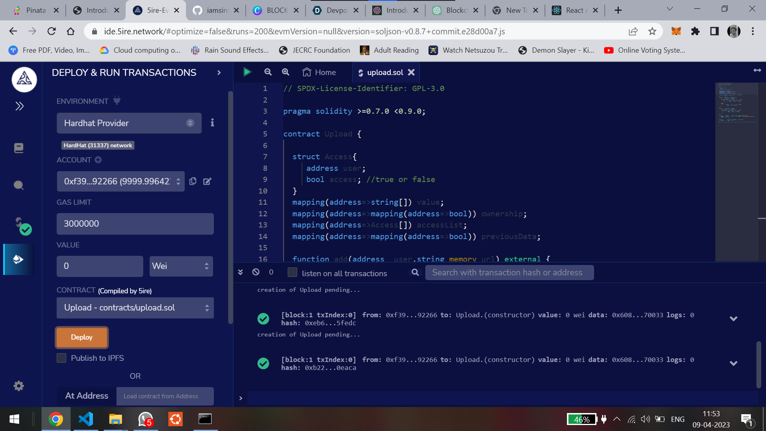The image size is (766, 431).
Task: Open the Wei value unit dropdown
Action: [x=181, y=266]
